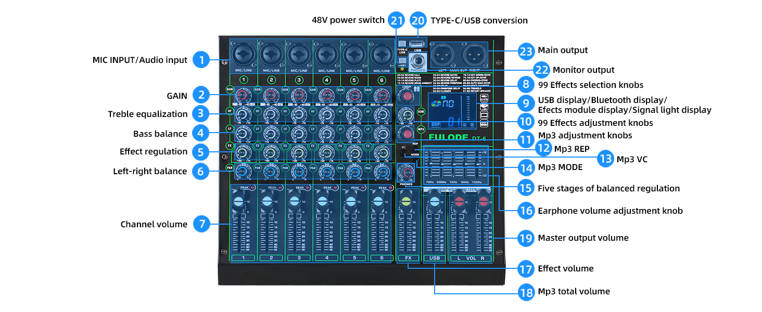Click the green 'FX' fader label box
Screen dimensions: 762x312
[x=408, y=258]
